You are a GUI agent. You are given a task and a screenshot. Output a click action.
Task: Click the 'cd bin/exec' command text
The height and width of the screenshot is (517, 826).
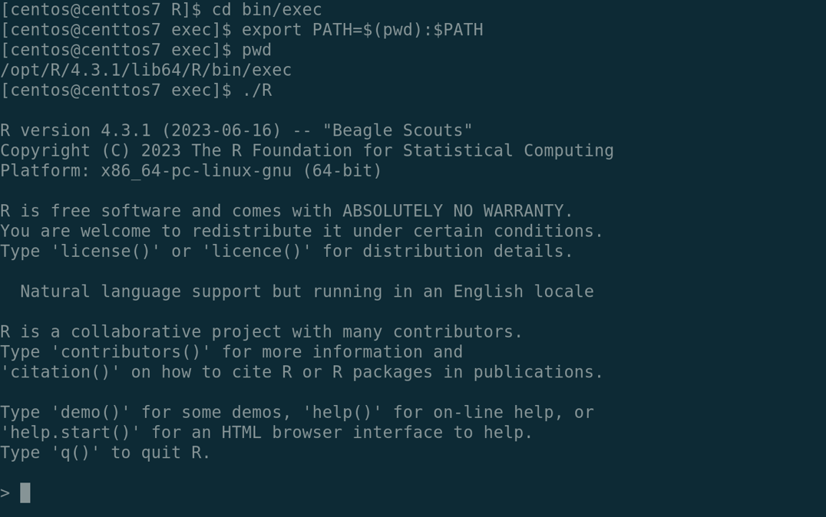point(266,10)
